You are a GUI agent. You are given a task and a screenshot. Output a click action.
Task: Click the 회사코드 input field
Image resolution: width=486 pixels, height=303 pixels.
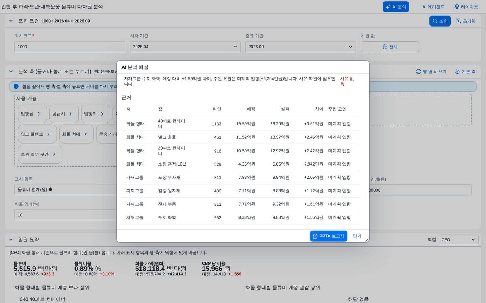(70, 47)
